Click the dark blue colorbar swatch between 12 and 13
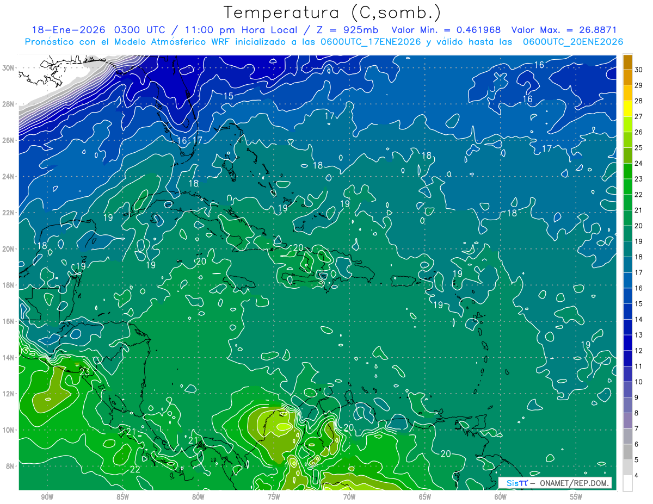The width and height of the screenshot is (653, 504). (627, 343)
